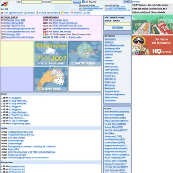The image size is (173, 173).
Task: Click the M size button
Action: (127, 2)
